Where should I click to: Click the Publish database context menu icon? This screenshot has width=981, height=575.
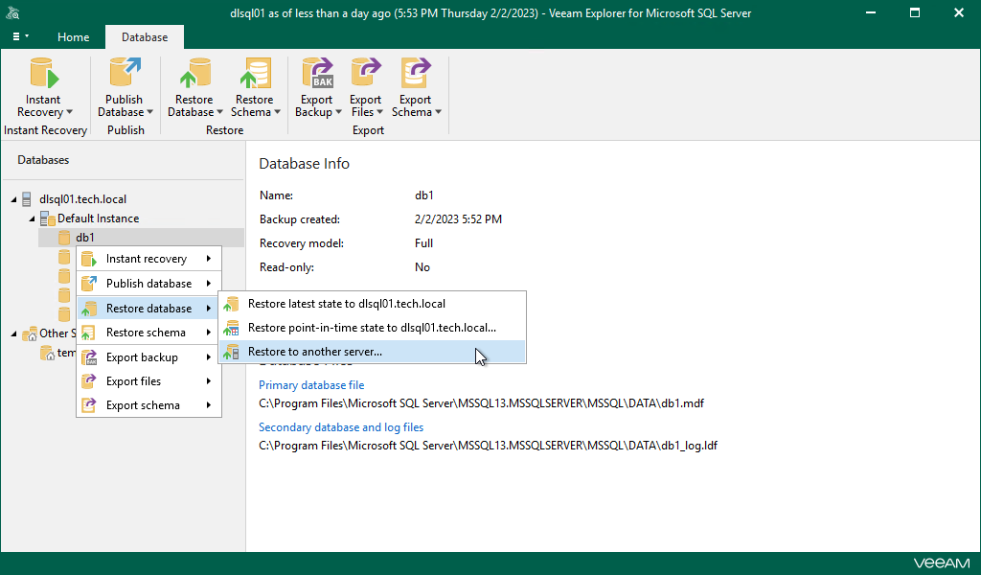click(x=89, y=284)
